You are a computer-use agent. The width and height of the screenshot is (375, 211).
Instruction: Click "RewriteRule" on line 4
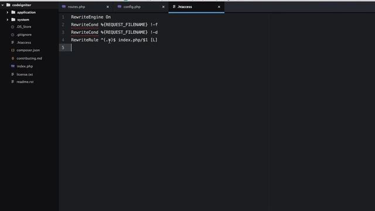(84, 40)
